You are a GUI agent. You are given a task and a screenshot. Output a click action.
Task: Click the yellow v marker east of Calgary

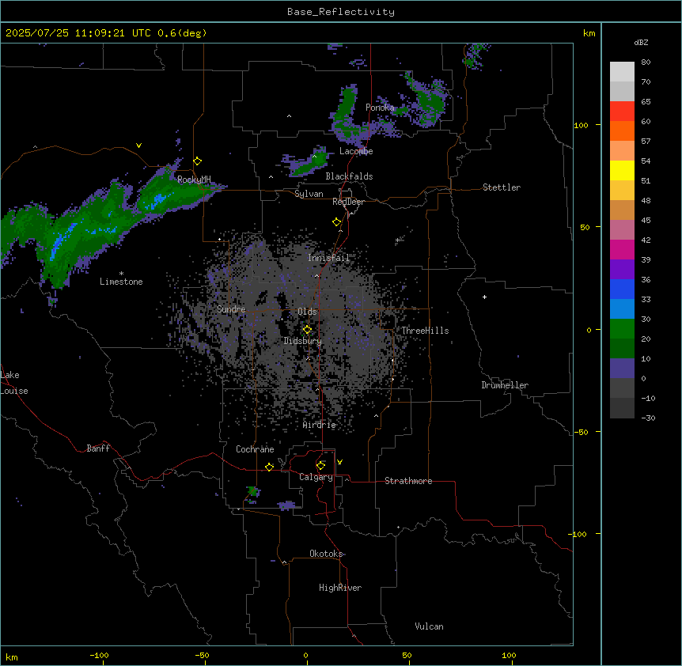pyautogui.click(x=339, y=462)
